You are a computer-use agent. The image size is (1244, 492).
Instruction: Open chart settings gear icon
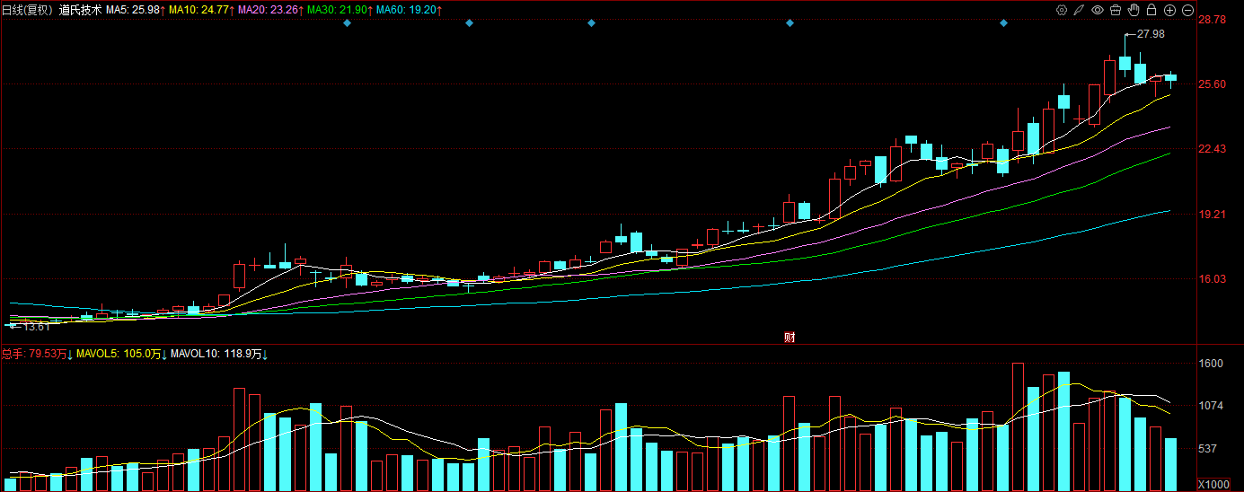[x=1062, y=10]
